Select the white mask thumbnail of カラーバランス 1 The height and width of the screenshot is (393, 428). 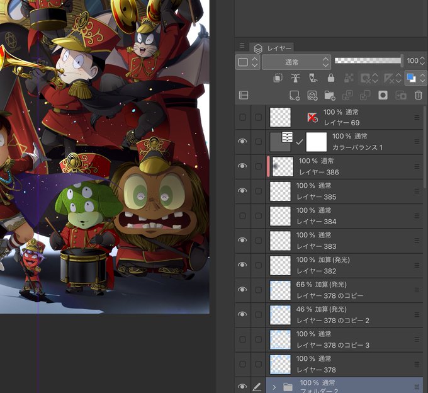click(x=317, y=142)
